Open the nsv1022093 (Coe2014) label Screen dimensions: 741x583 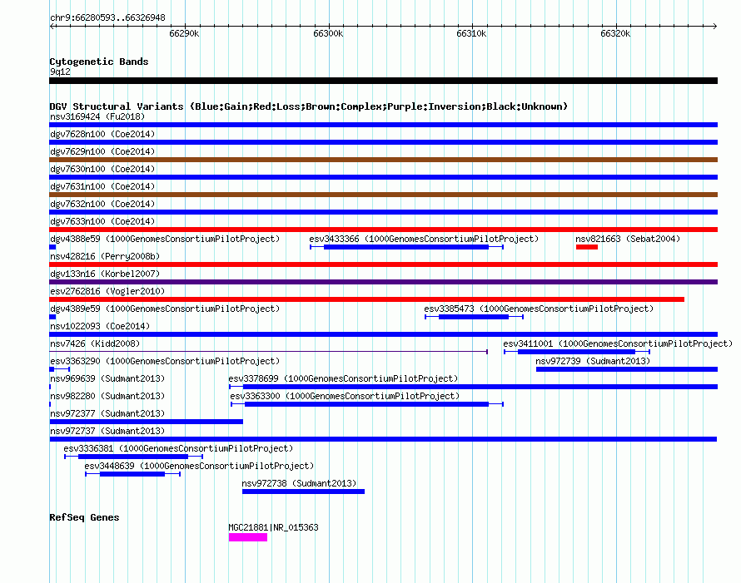click(x=100, y=326)
